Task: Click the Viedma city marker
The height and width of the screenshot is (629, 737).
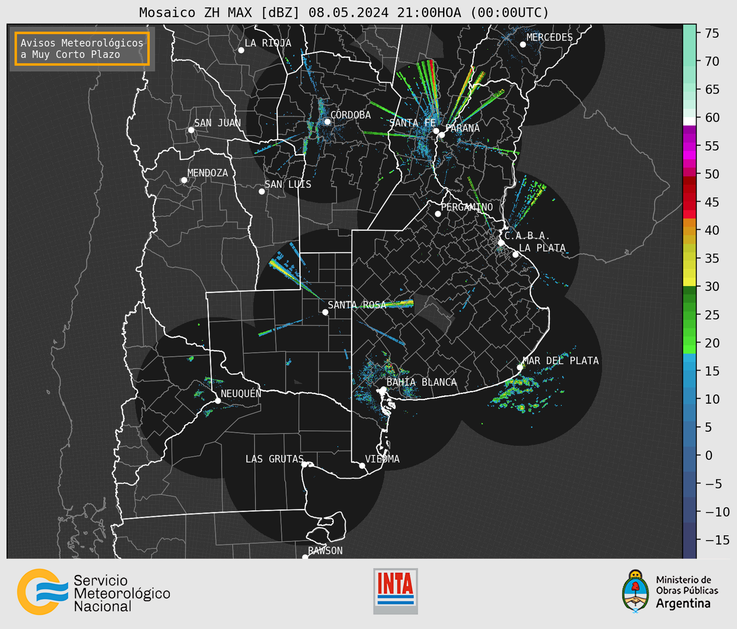Action: 362,465
